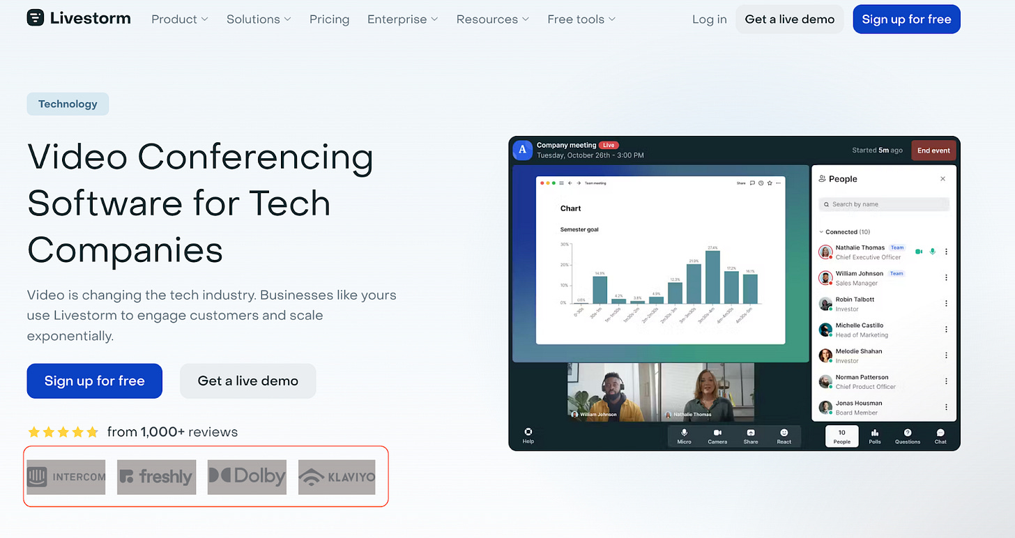Toggle the Camera button
1015x538 pixels.
coord(717,436)
